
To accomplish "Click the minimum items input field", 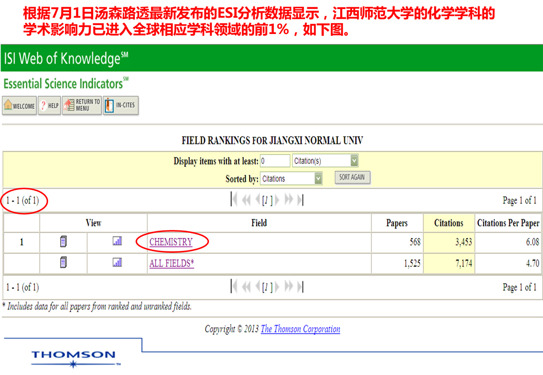I will click(x=275, y=161).
